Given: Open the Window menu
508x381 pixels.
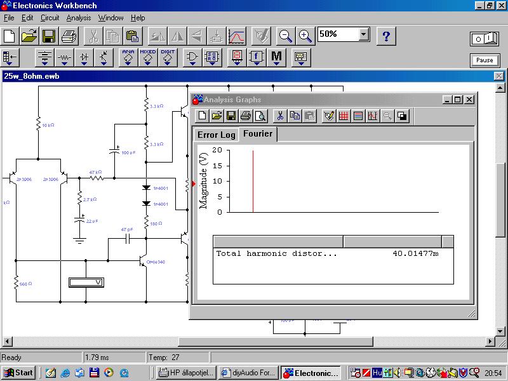Looking at the screenshot, I should point(110,18).
